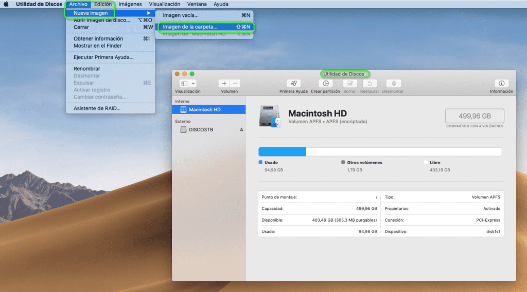Click the Interno sidebar section header
527x292 pixels.
click(182, 101)
